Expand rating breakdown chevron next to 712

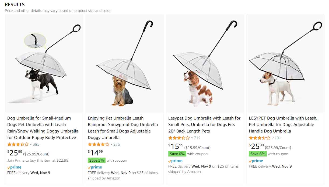click(x=192, y=138)
